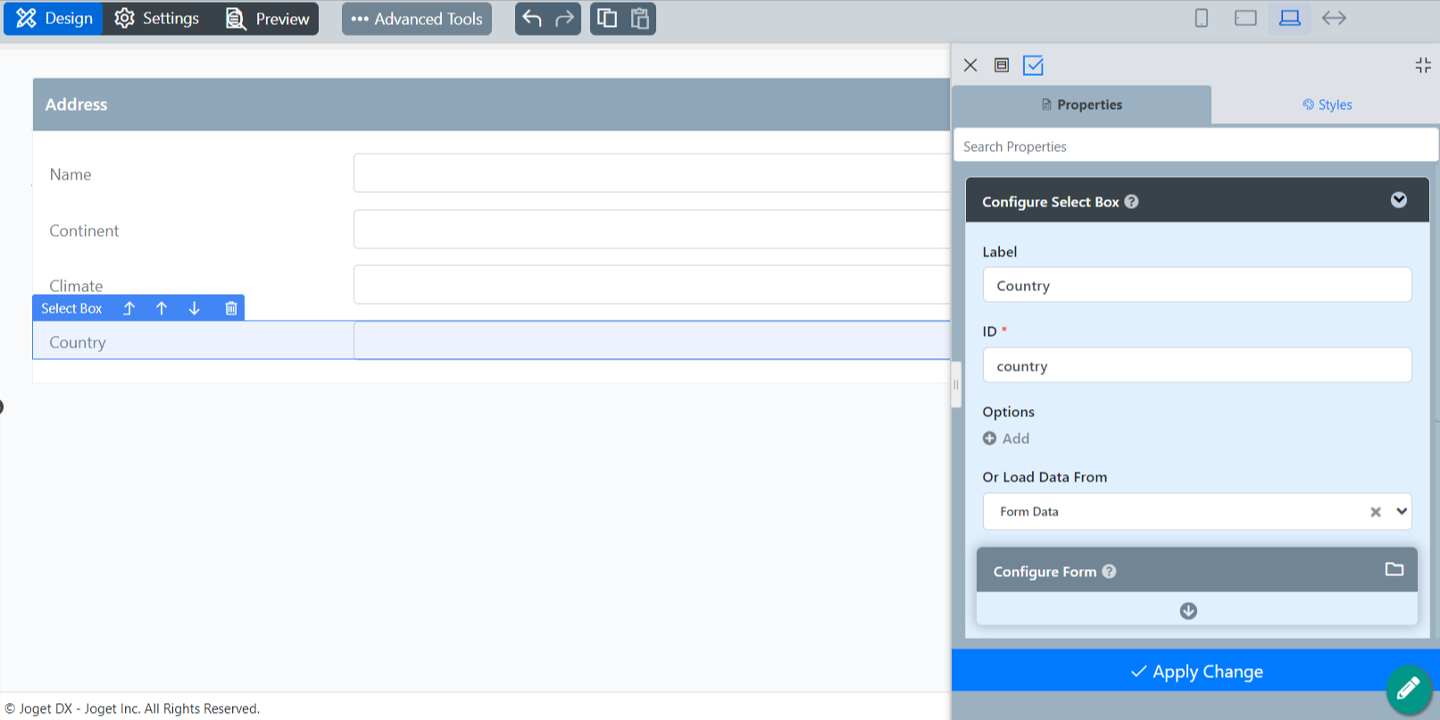Click the Joget DX copyright footer text
The width and height of the screenshot is (1440, 720).
(x=132, y=708)
